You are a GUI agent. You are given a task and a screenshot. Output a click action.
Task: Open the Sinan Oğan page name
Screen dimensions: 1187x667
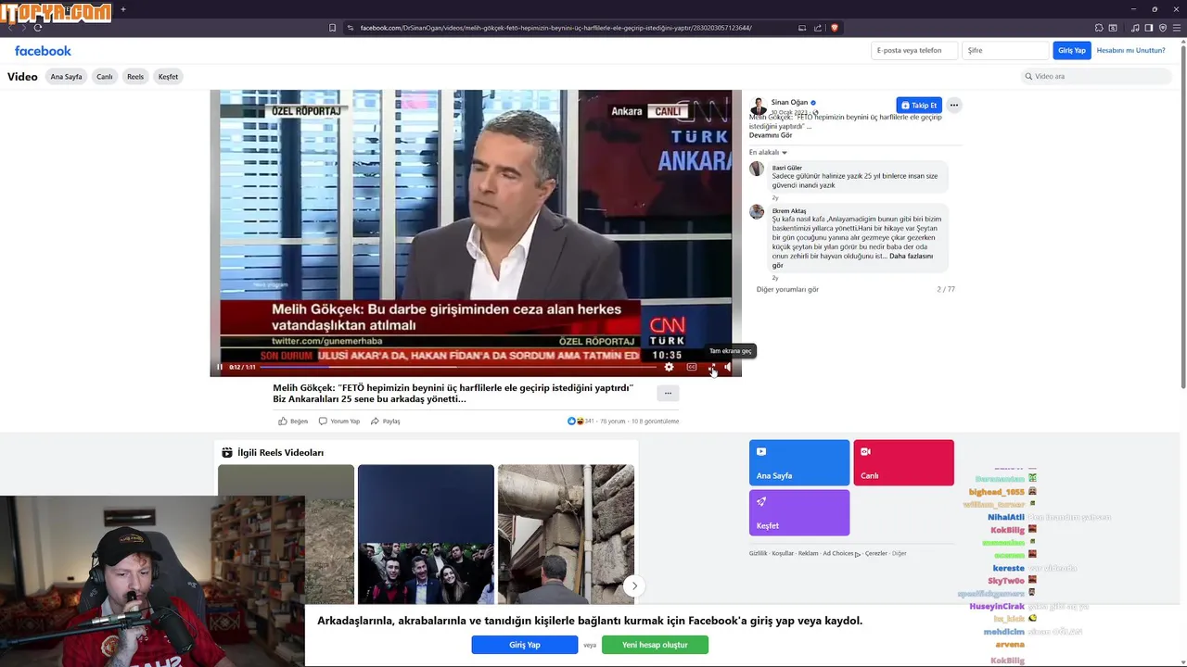pyautogui.click(x=789, y=102)
